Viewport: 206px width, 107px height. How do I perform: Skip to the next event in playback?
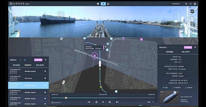[x=117, y=102]
